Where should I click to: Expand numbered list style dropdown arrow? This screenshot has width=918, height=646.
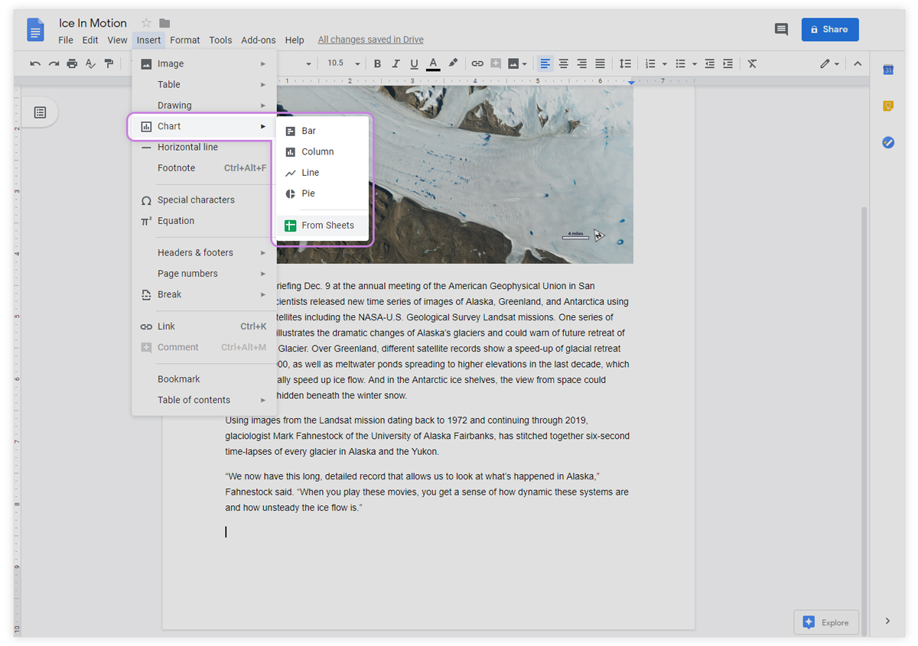pyautogui.click(x=664, y=64)
